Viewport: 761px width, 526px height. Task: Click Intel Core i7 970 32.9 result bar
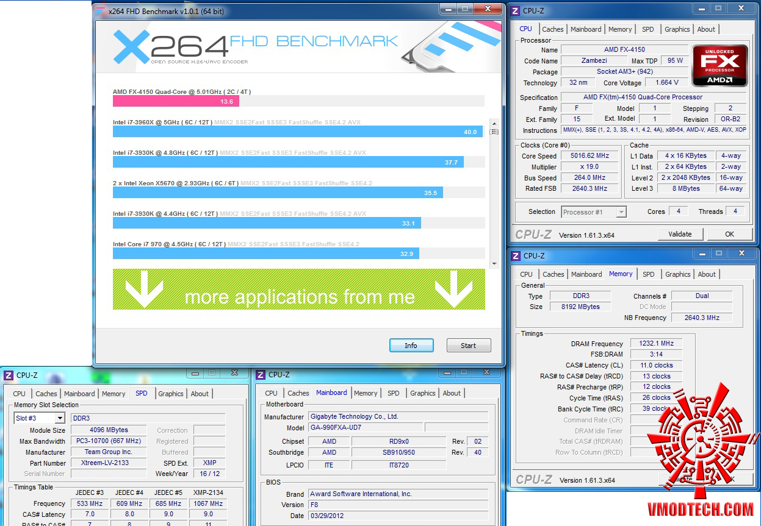point(265,254)
